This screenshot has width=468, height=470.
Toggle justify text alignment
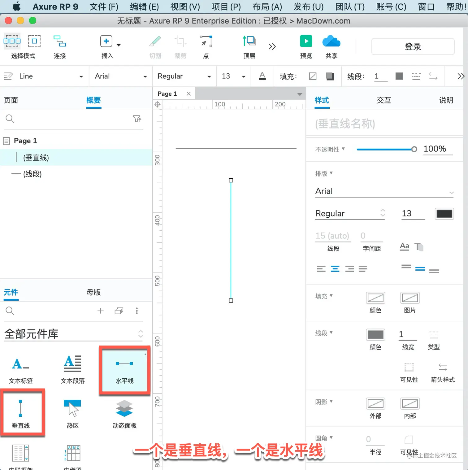click(x=363, y=269)
